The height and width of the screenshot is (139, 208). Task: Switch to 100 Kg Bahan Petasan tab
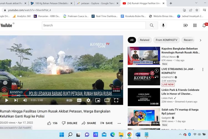[52, 3]
